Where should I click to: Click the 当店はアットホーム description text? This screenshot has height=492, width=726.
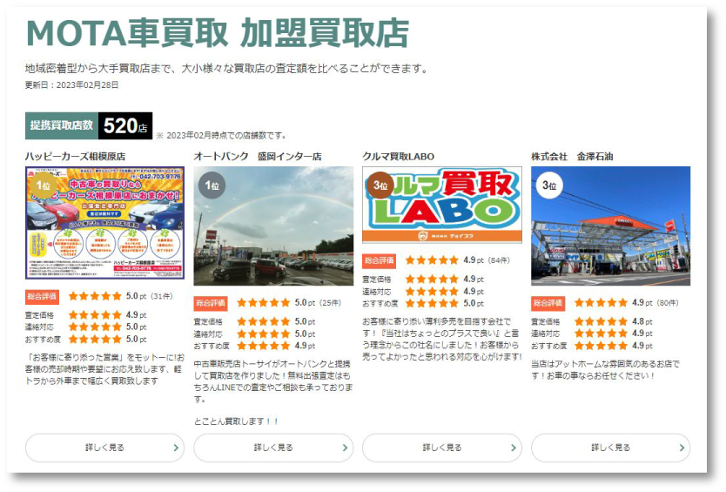pyautogui.click(x=605, y=370)
